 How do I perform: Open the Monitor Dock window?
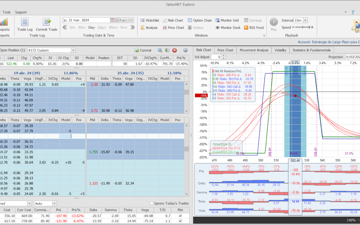click(x=228, y=28)
